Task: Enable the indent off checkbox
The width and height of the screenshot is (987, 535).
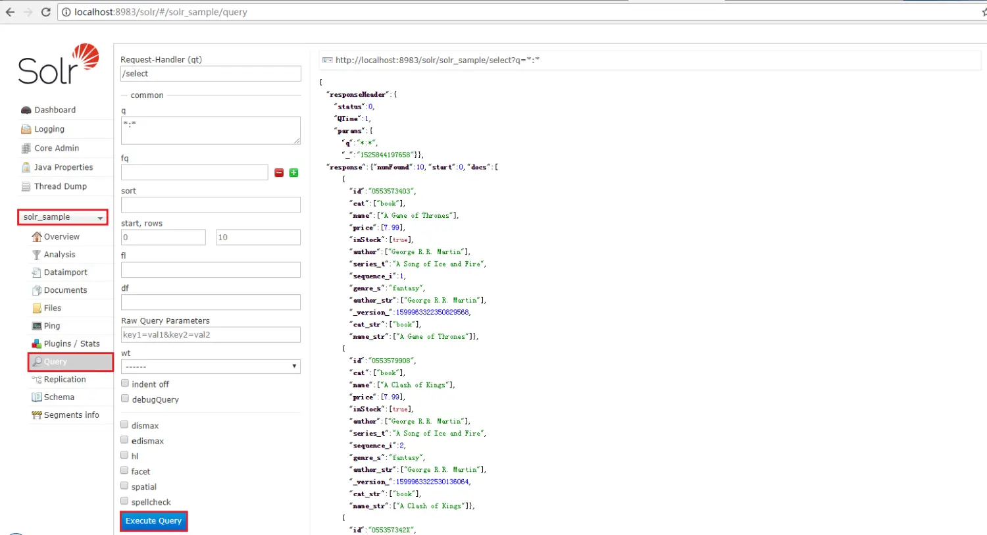Action: pyautogui.click(x=125, y=383)
